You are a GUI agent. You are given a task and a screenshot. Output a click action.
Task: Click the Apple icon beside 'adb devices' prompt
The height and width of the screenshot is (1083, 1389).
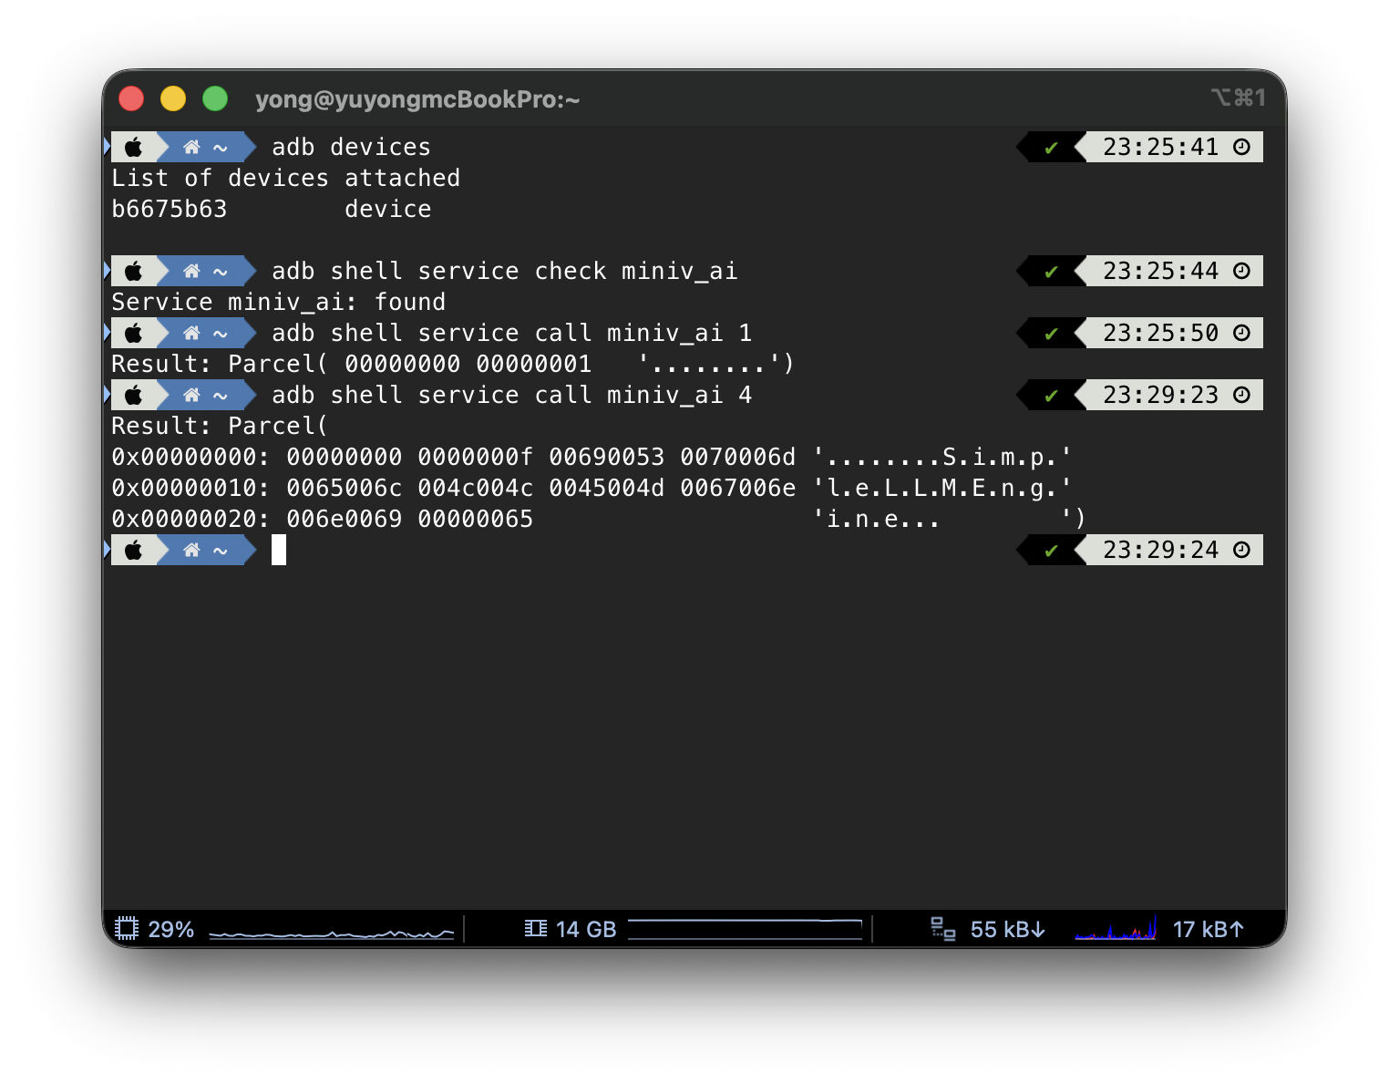[134, 147]
